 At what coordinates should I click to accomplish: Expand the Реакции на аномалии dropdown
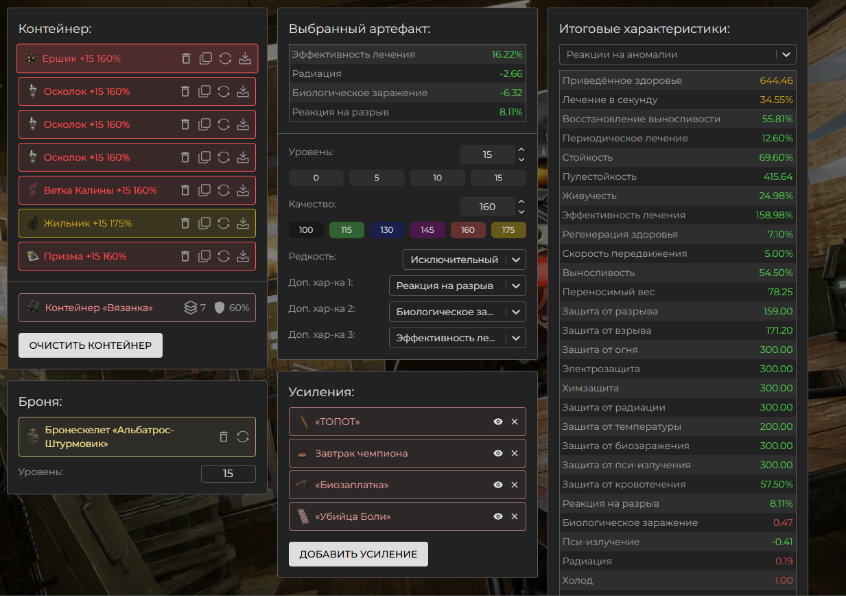point(677,54)
